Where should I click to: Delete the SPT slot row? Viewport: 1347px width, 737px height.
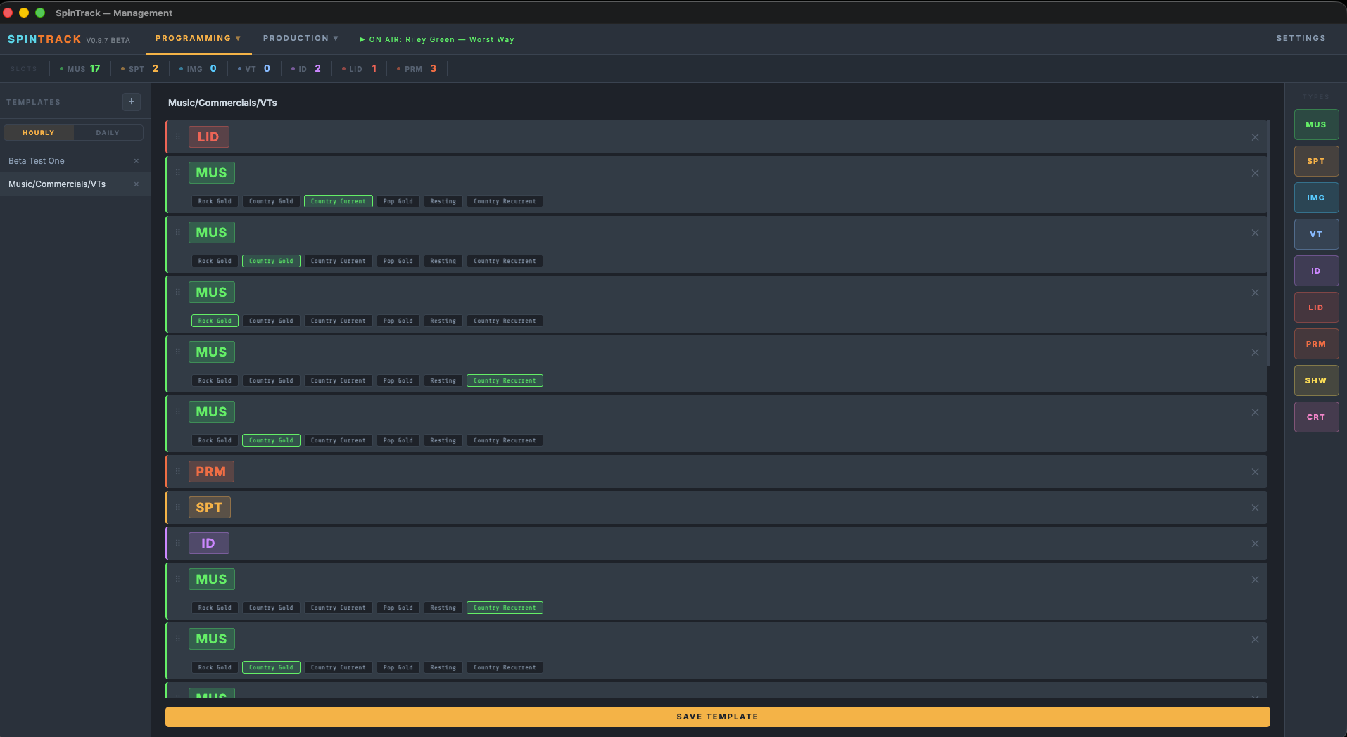pos(1255,508)
